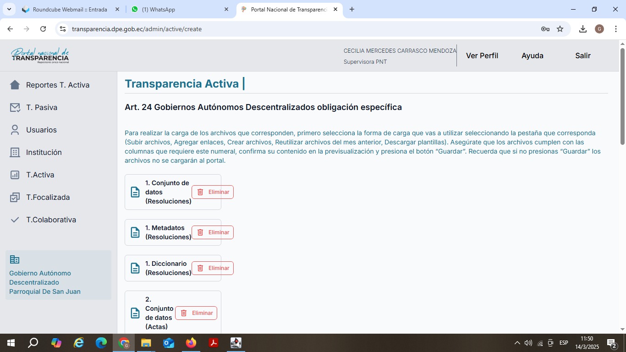
Task: Click the Usuarios person icon
Action: (x=15, y=130)
